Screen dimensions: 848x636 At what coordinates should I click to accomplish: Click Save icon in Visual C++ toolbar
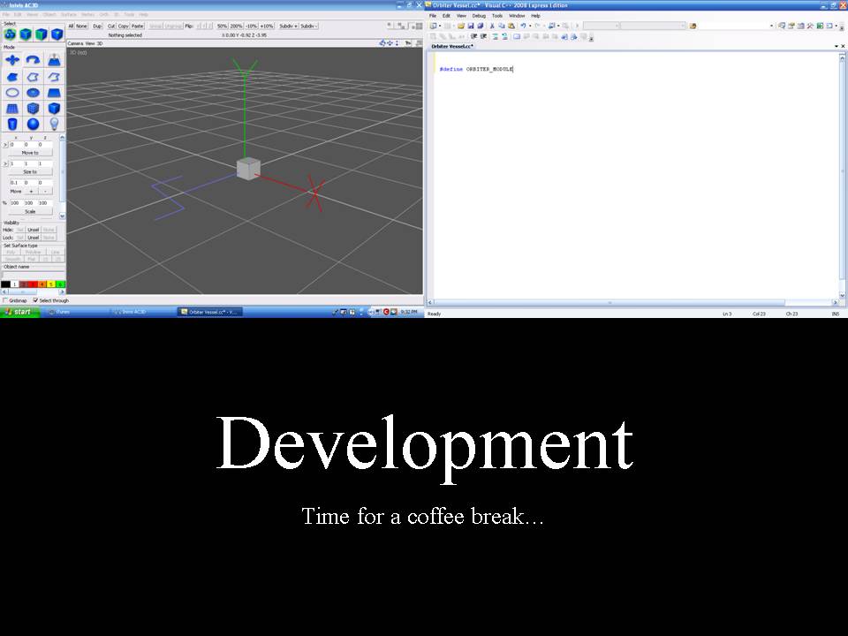(x=471, y=26)
